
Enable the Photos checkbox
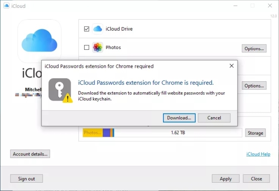point(86,47)
